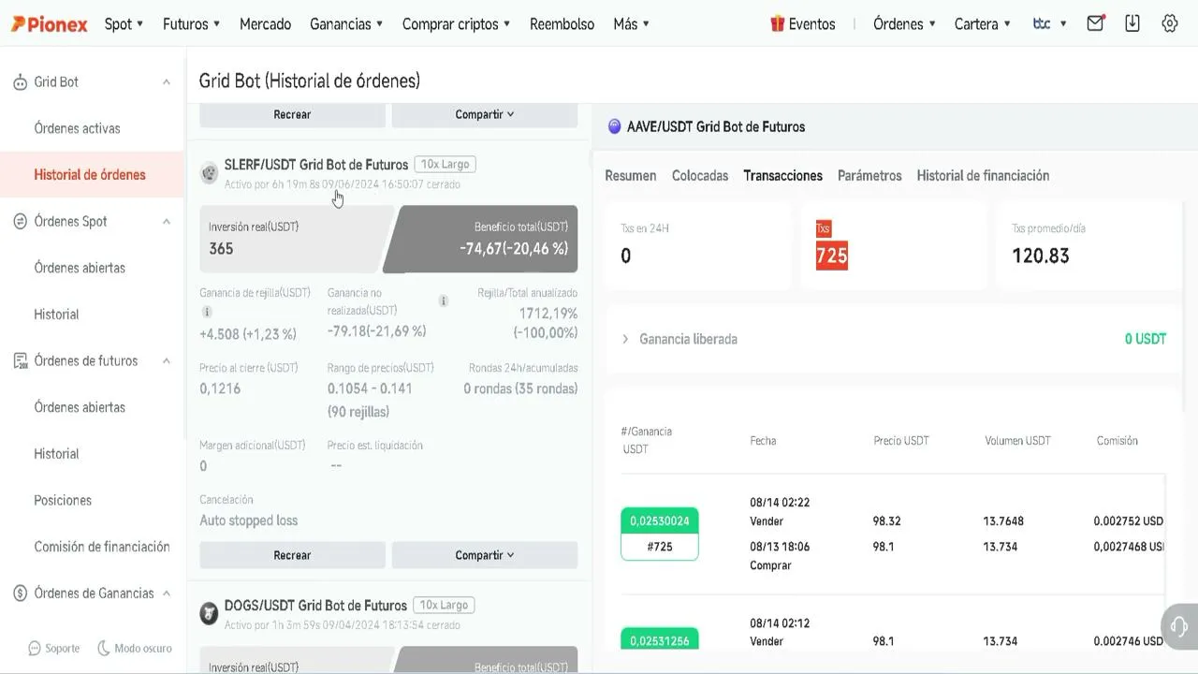Click Recrear on the SLERF/USDT card
The image size is (1198, 674).
pos(292,555)
